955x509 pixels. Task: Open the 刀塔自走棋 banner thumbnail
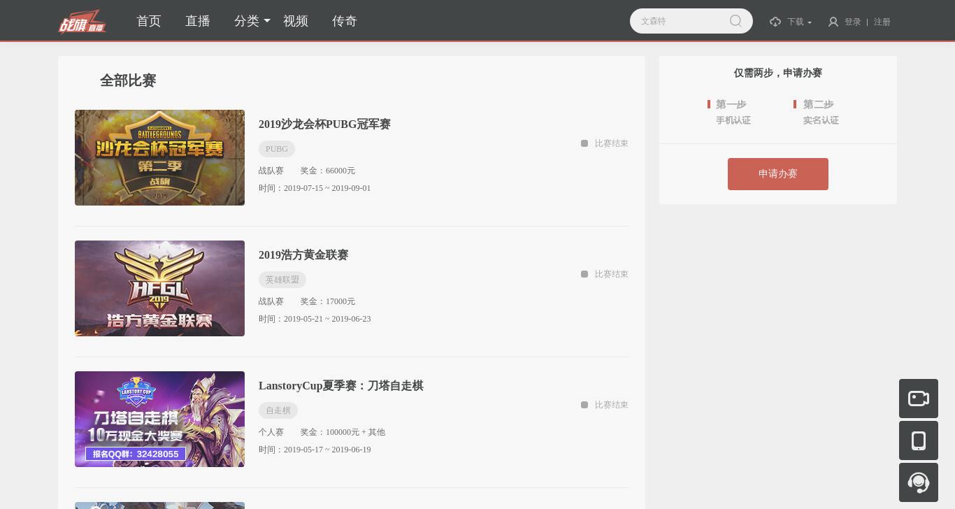[x=159, y=419]
